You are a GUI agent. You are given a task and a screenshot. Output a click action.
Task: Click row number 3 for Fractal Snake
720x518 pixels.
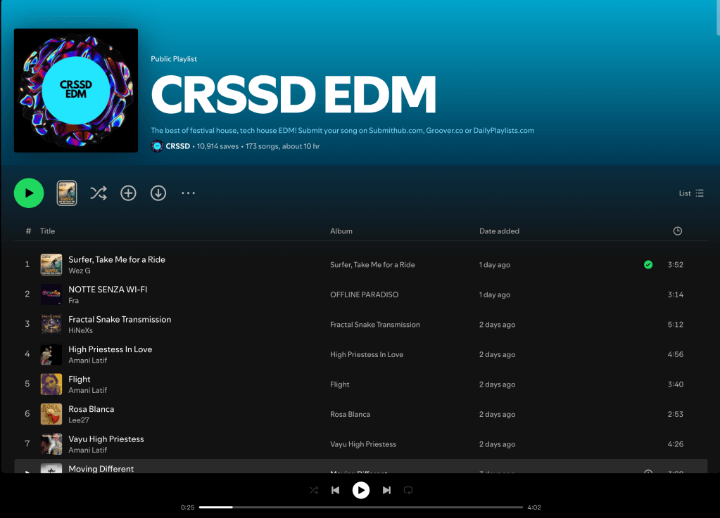[27, 324]
